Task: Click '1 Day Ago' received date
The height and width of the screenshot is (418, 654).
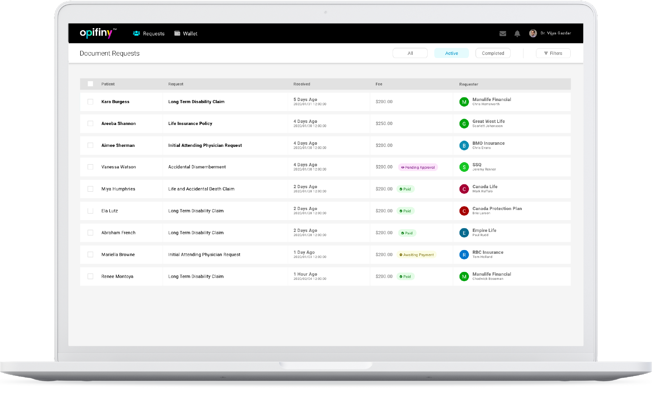Action: [x=304, y=252]
